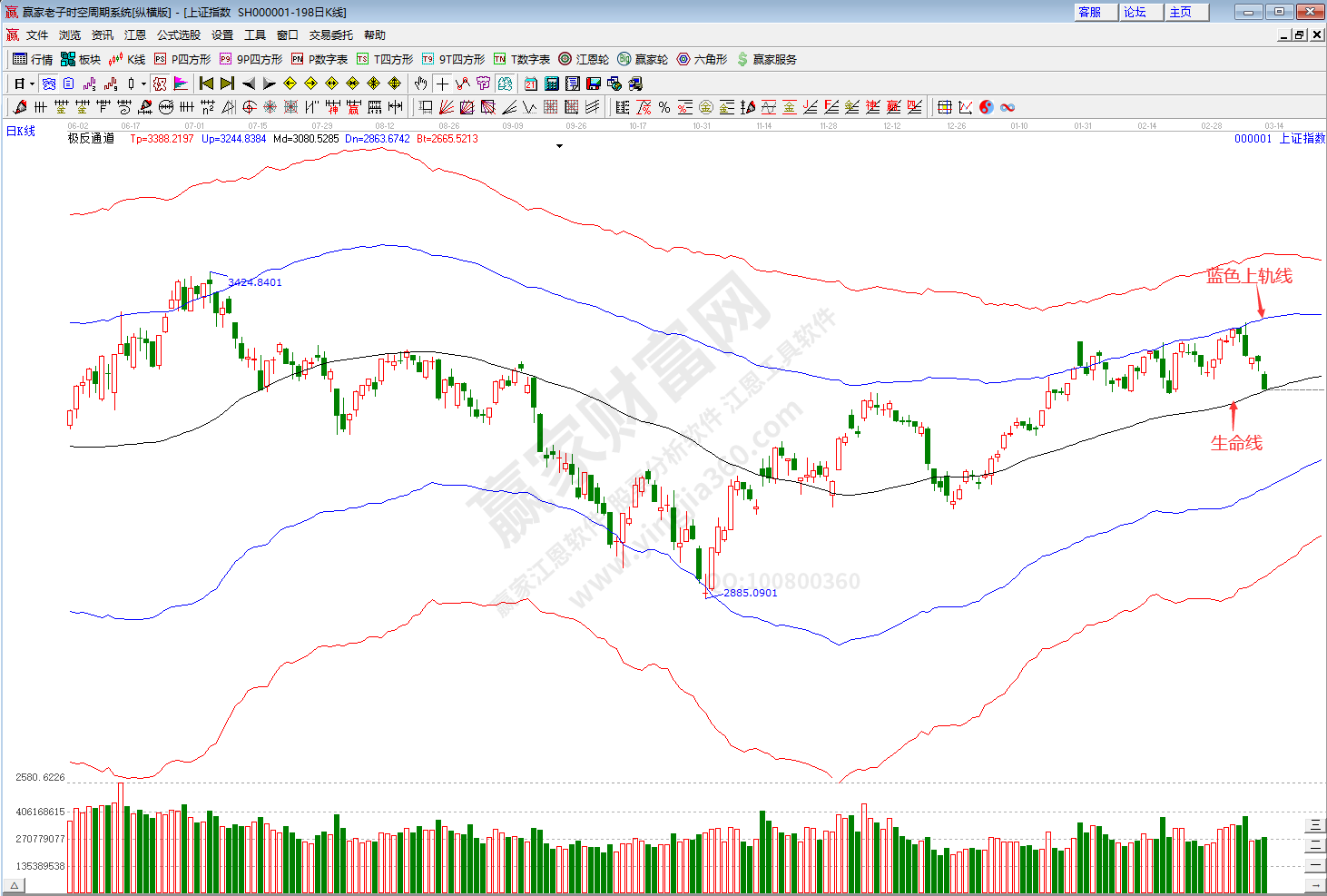1327x896 pixels.
Task: Open the 公式选股 menu
Action: tap(179, 34)
